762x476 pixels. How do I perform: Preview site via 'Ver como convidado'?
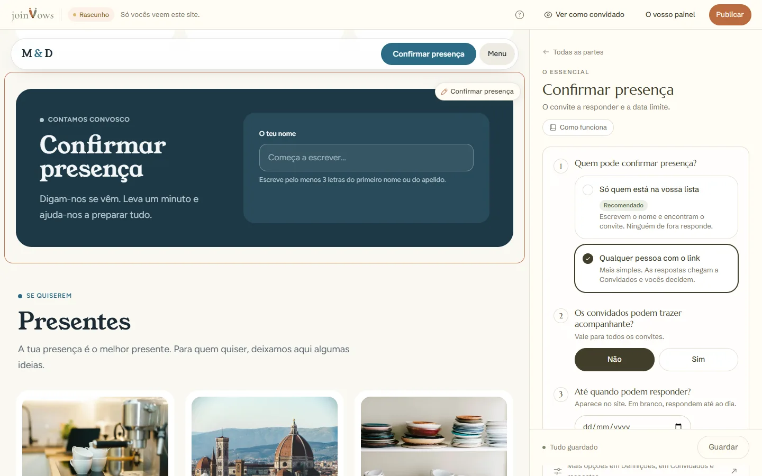584,15
